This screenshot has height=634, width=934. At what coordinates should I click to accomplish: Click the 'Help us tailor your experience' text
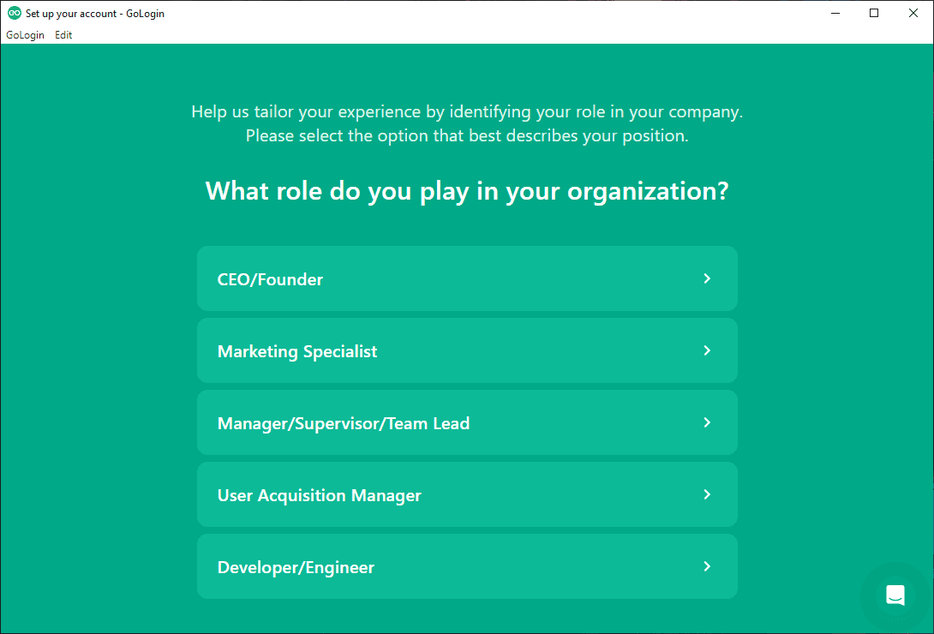[467, 112]
